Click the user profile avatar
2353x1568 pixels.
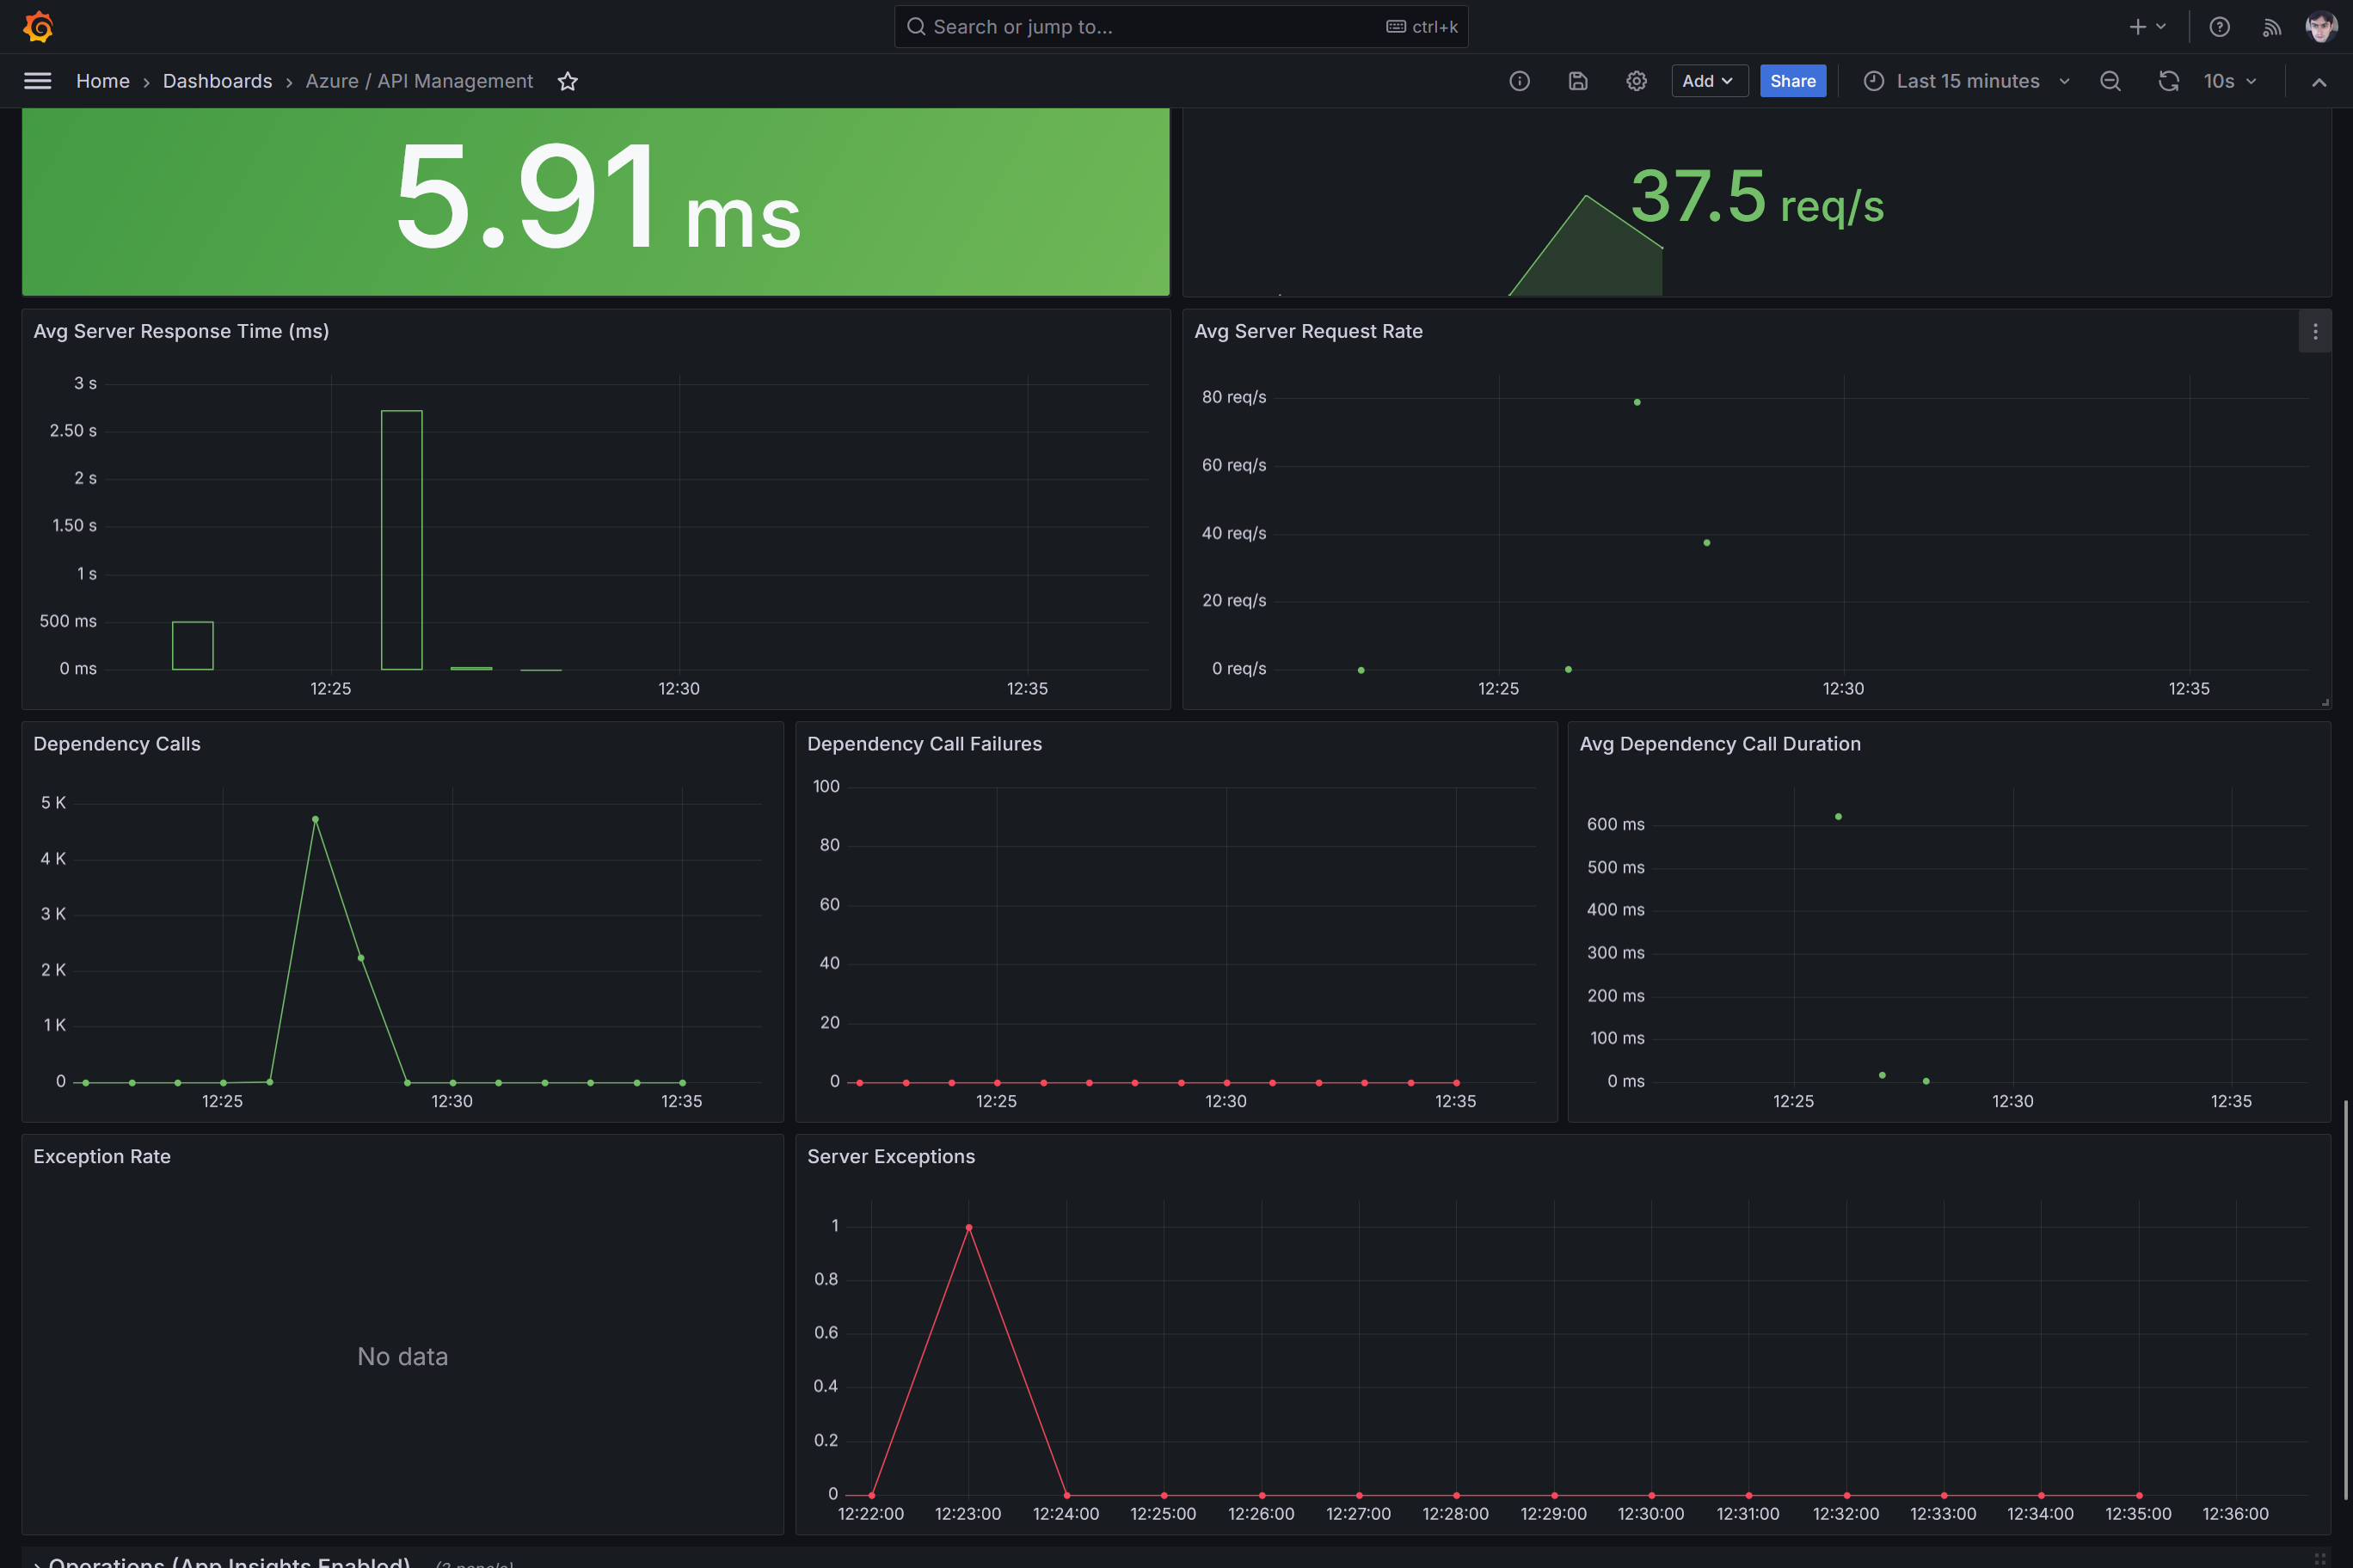point(2321,27)
